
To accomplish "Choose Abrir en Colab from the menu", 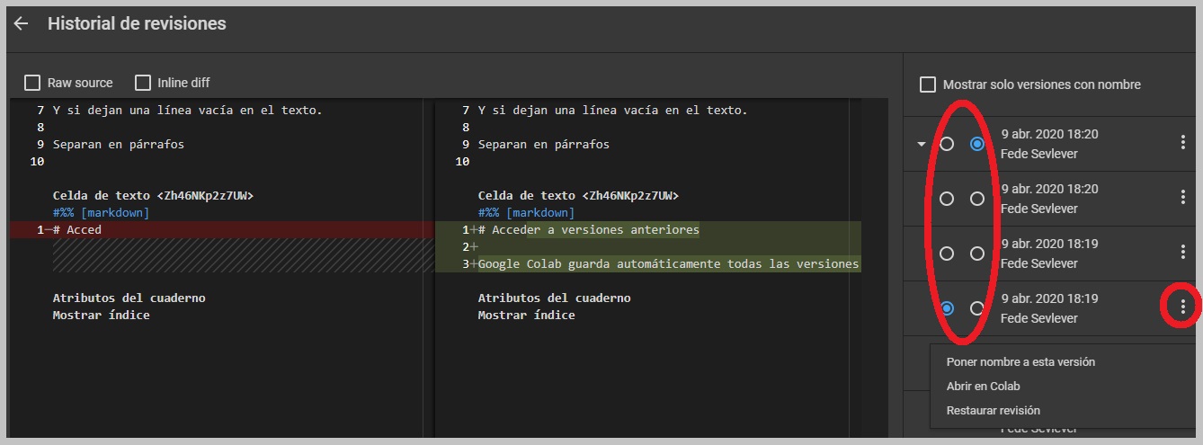I will pos(983,387).
